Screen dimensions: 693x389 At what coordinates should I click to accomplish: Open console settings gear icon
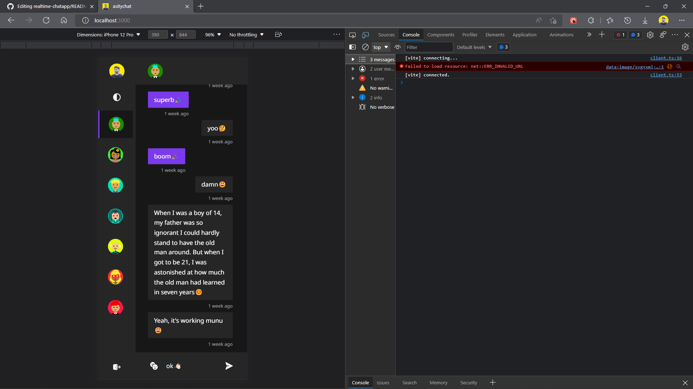tap(685, 47)
